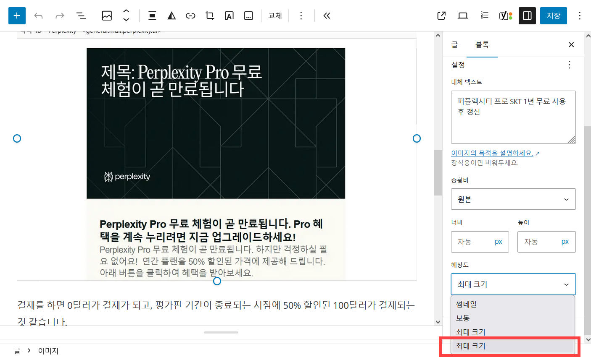Click the left image resize handle

coord(17,138)
